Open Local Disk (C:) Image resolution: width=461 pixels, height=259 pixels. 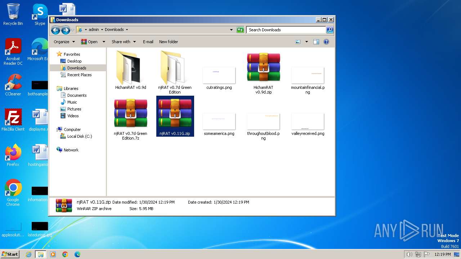coord(79,136)
